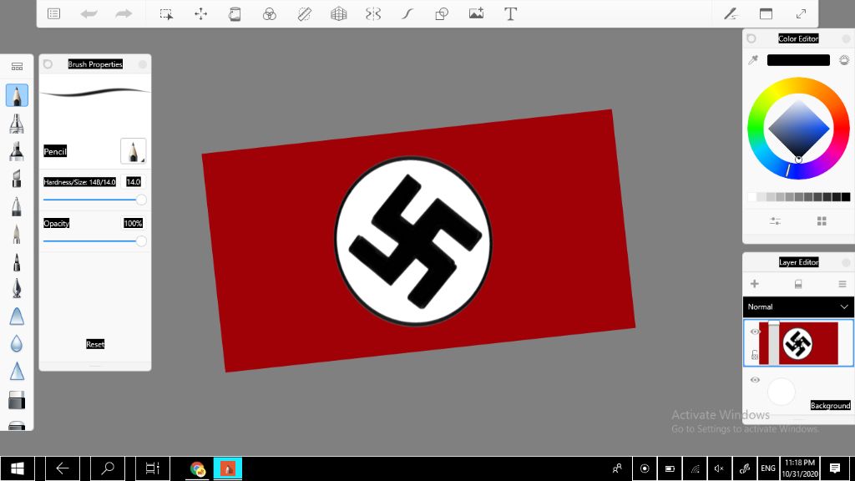Image resolution: width=855 pixels, height=481 pixels.
Task: Click the circle icon left of Brush Properties
Action: pos(48,64)
